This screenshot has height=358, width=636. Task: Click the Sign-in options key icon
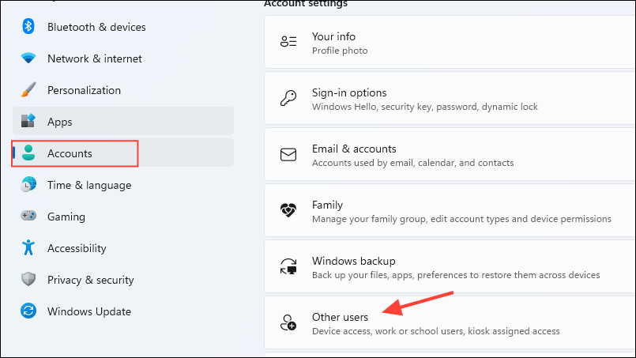(x=288, y=99)
